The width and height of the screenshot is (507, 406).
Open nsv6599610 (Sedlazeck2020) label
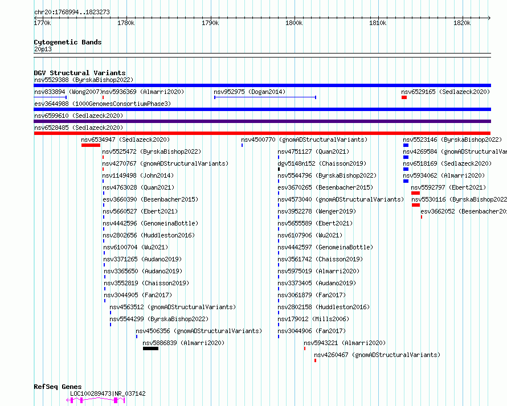pos(79,116)
